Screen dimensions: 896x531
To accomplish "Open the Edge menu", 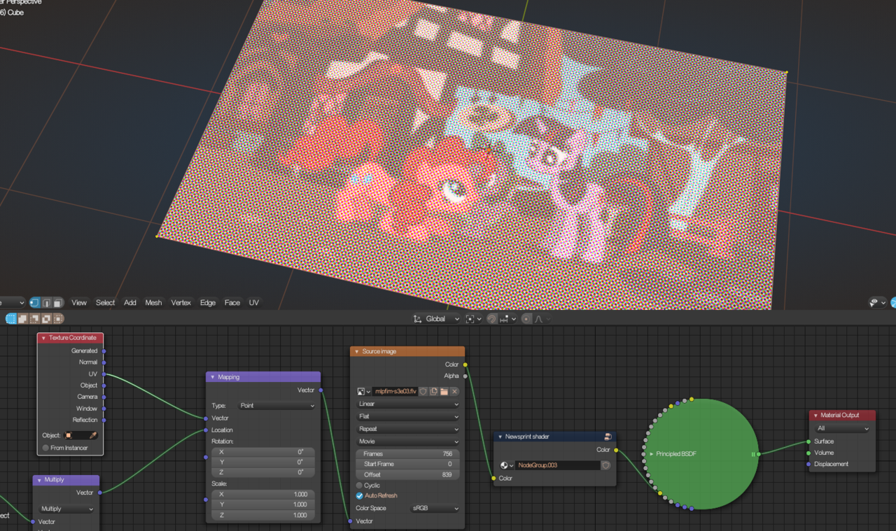I will (x=208, y=303).
